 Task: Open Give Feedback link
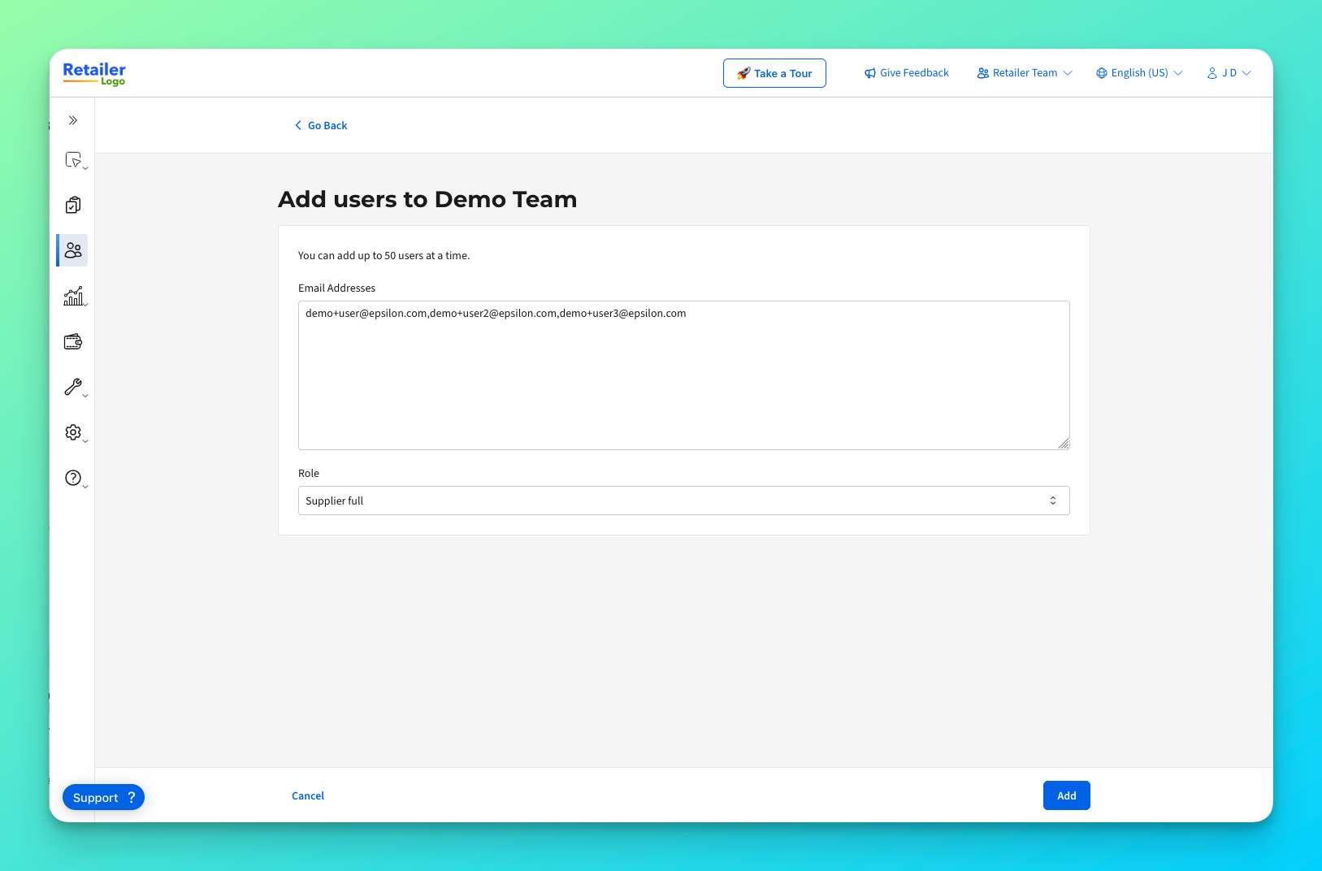tap(906, 73)
